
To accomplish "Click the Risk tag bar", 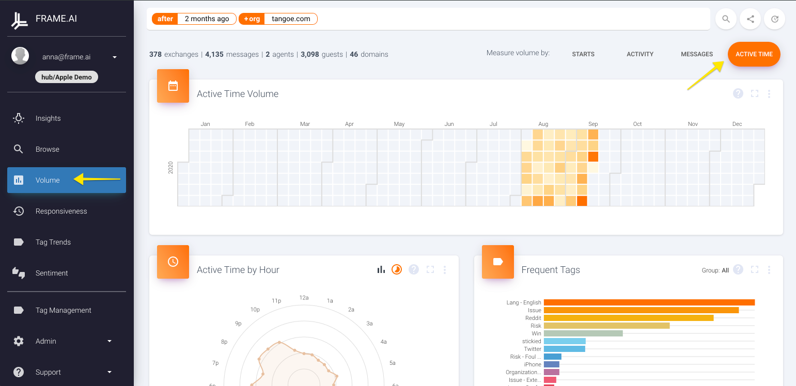I will pyautogui.click(x=607, y=326).
